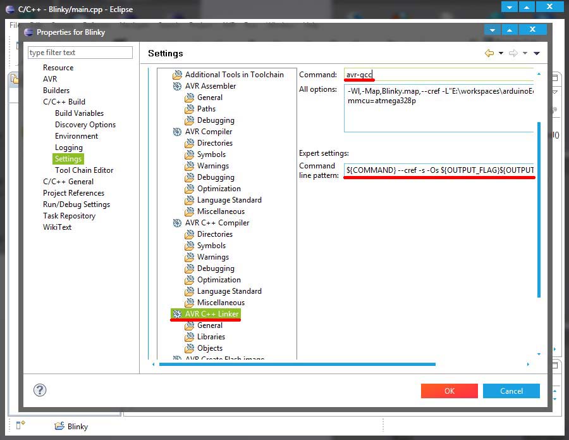Select Miscellaneous under AVR C++ Compiler
569x440 pixels.
(221, 303)
